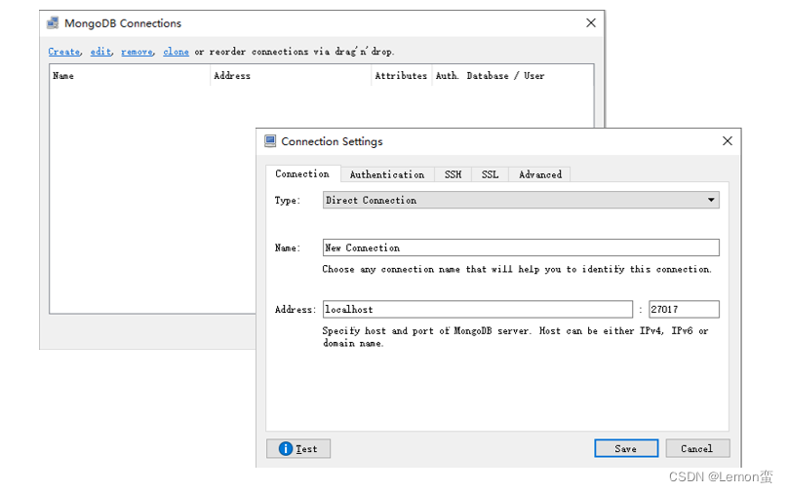
Task: Click the clone connection link
Action: click(176, 52)
